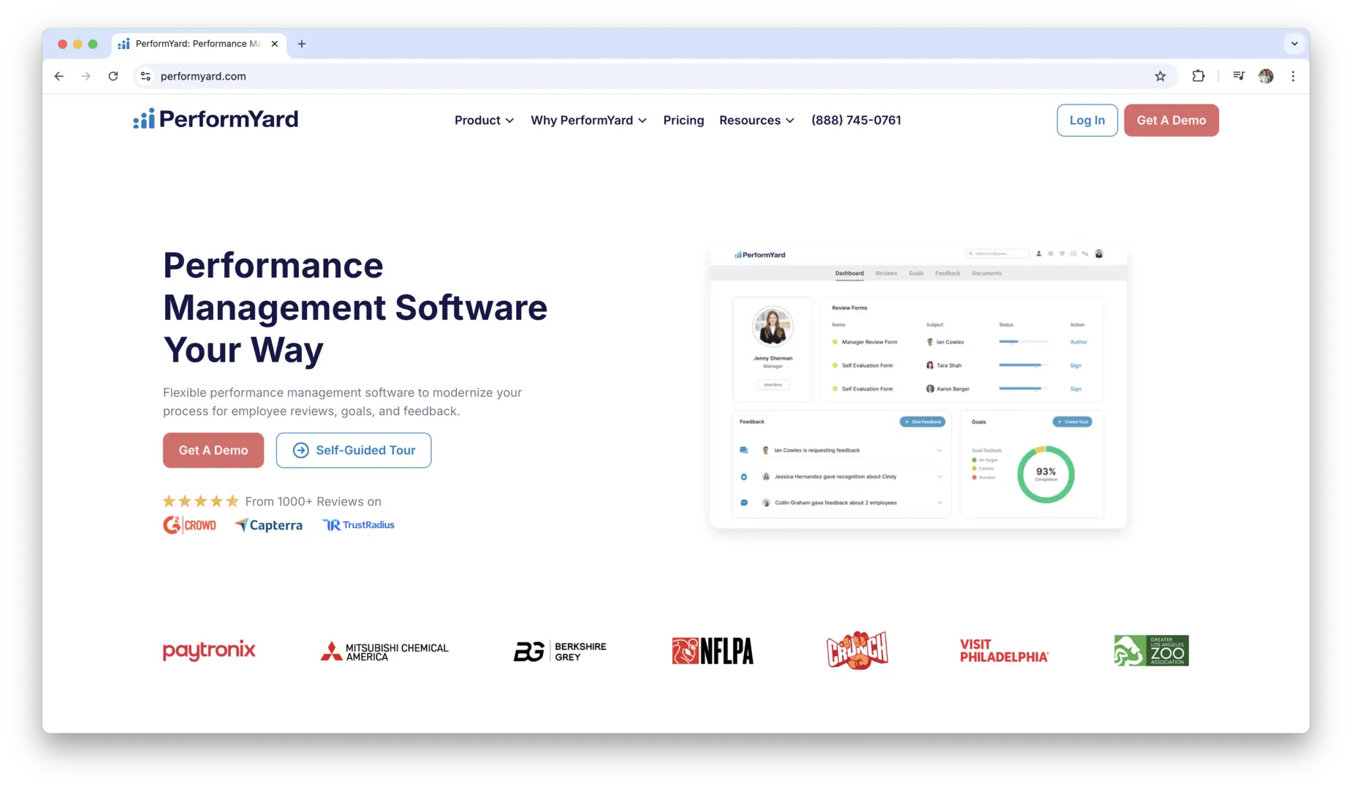
Task: Click the Capterra review logo
Action: pyautogui.click(x=268, y=525)
